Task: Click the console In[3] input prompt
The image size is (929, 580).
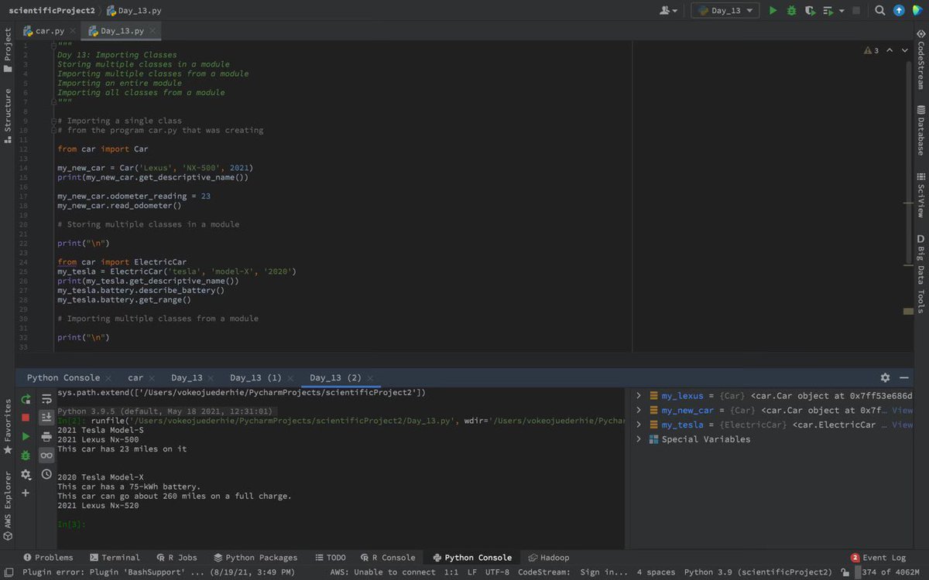Action: (73, 524)
